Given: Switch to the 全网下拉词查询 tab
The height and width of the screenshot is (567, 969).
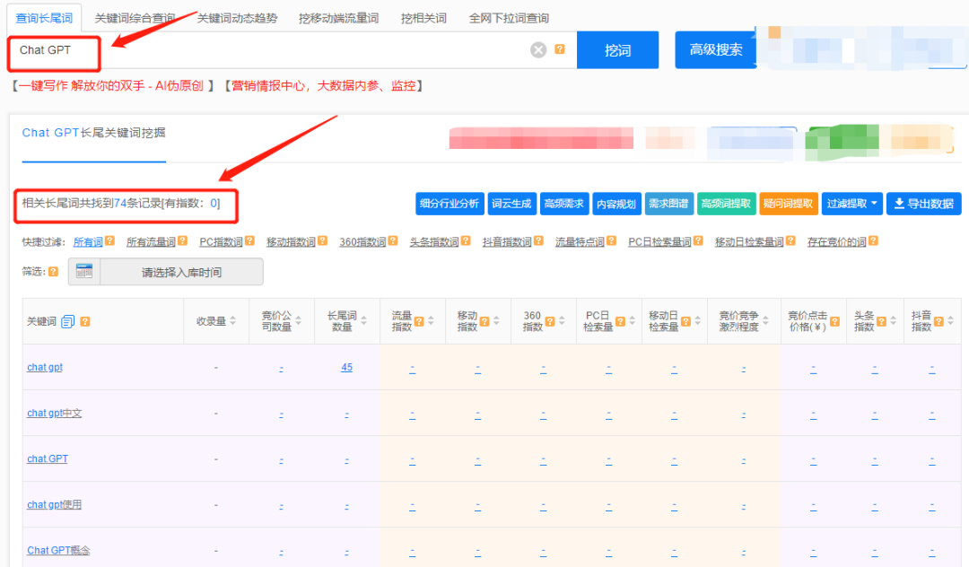Looking at the screenshot, I should tap(509, 18).
